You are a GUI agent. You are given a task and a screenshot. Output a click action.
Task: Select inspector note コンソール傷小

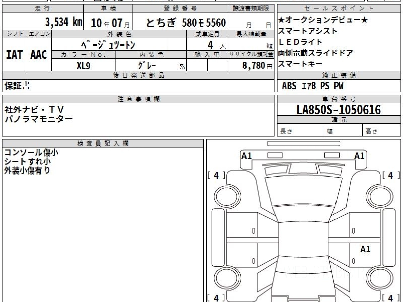coord(31,153)
